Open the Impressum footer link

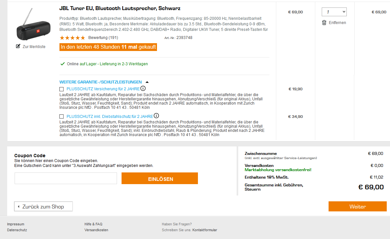[x=16, y=224]
